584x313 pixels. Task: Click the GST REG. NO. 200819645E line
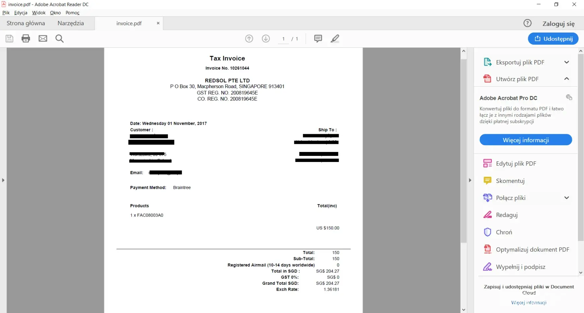click(227, 93)
